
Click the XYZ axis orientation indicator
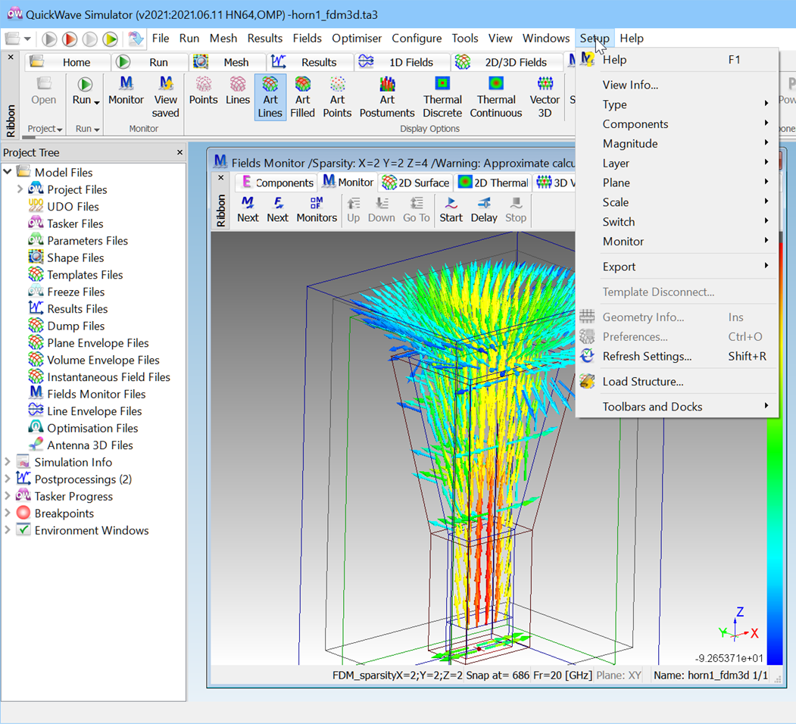738,625
